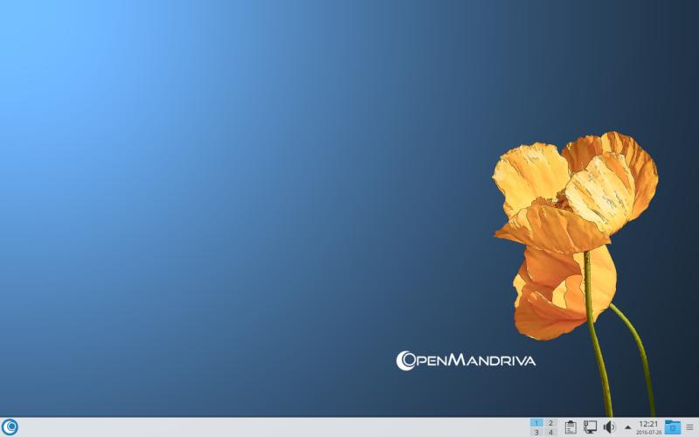Switch to virtual desktop 4
The image size is (699, 437).
point(550,432)
